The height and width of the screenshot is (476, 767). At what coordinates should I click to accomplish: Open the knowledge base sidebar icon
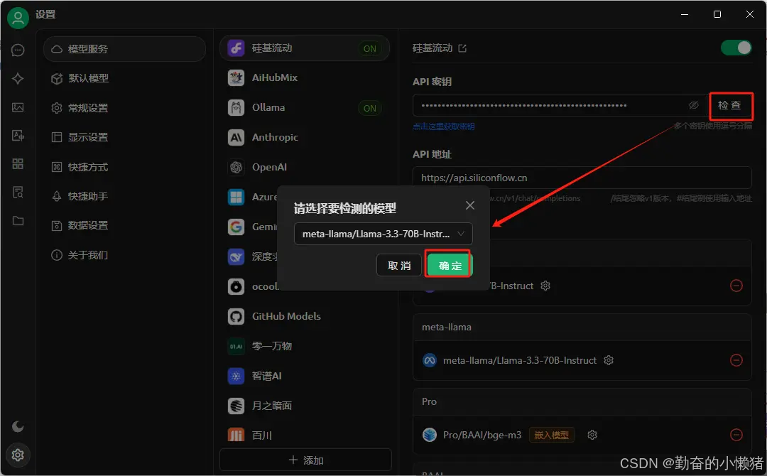tap(18, 193)
